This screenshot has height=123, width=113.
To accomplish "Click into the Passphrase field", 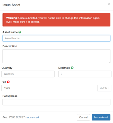I will pyautogui.click(x=56, y=102).
